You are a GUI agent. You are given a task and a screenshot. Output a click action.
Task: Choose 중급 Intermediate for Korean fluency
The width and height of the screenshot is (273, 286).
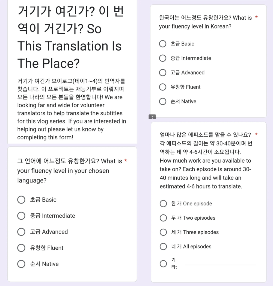pos(163,58)
